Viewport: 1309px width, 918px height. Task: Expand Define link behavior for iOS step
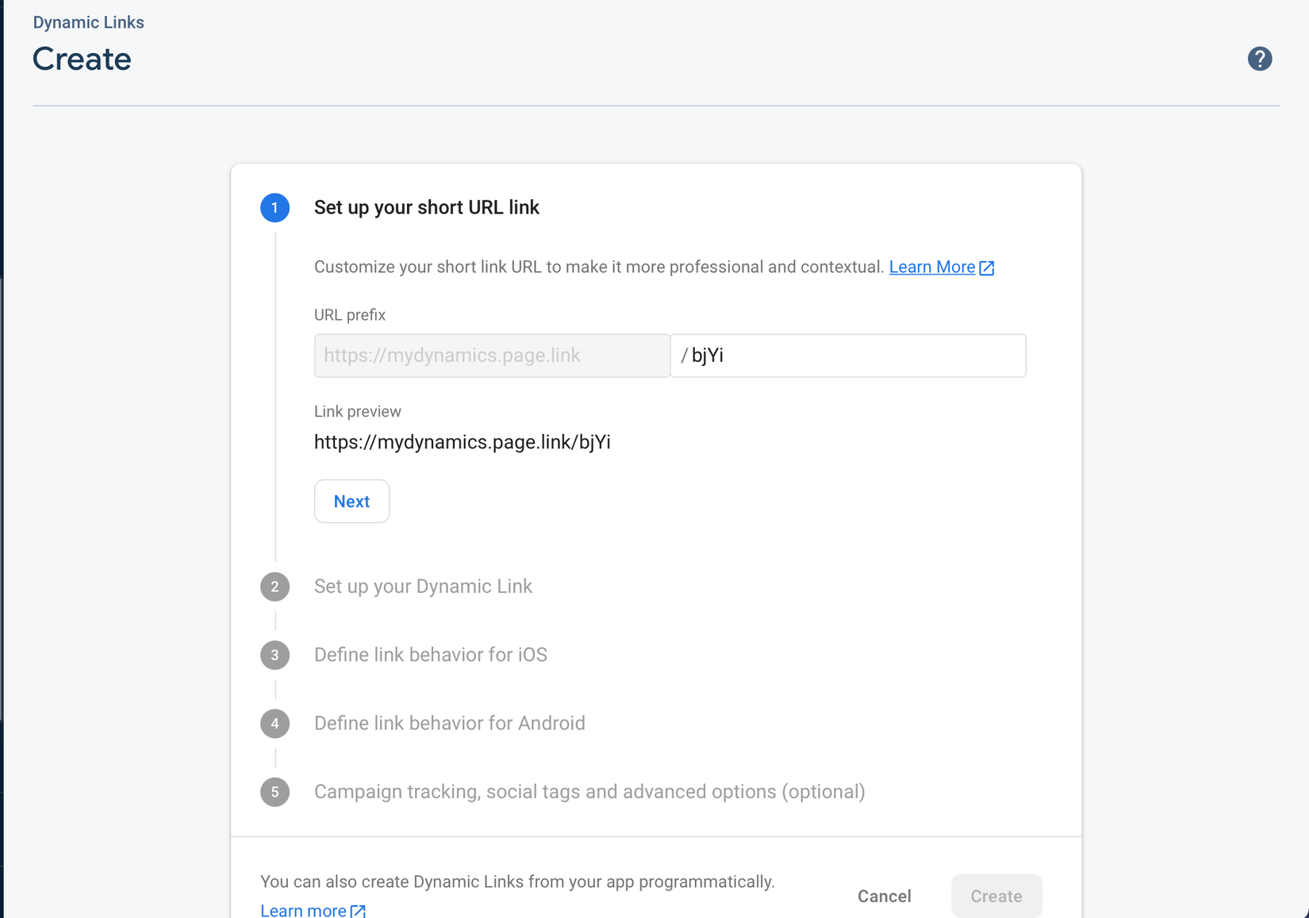click(430, 655)
